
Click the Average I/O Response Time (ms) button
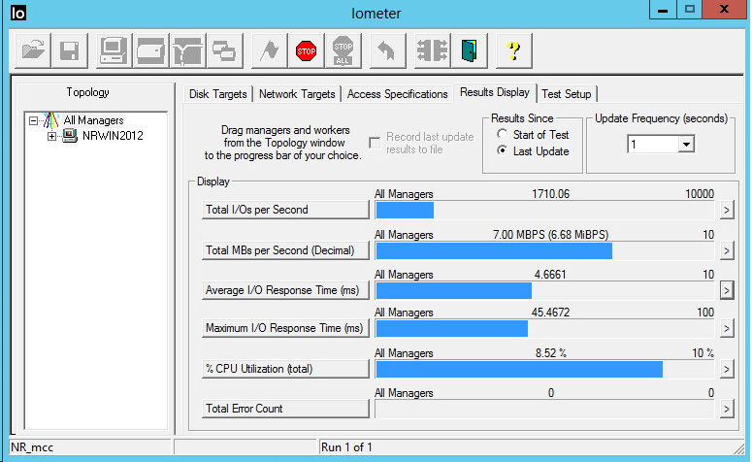tap(285, 290)
